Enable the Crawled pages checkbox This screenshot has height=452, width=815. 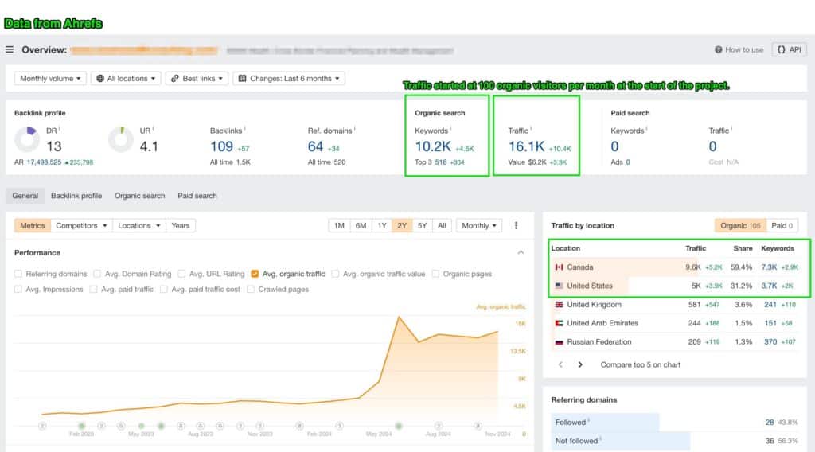coord(252,289)
